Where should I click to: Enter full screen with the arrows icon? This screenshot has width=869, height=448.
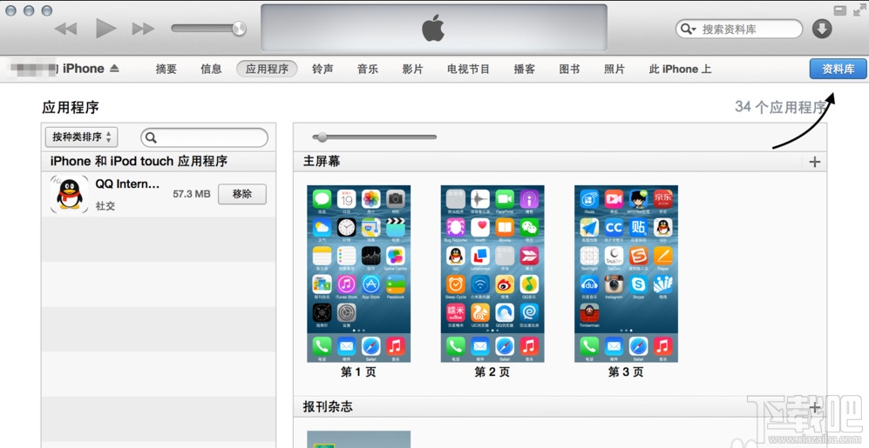tap(858, 10)
